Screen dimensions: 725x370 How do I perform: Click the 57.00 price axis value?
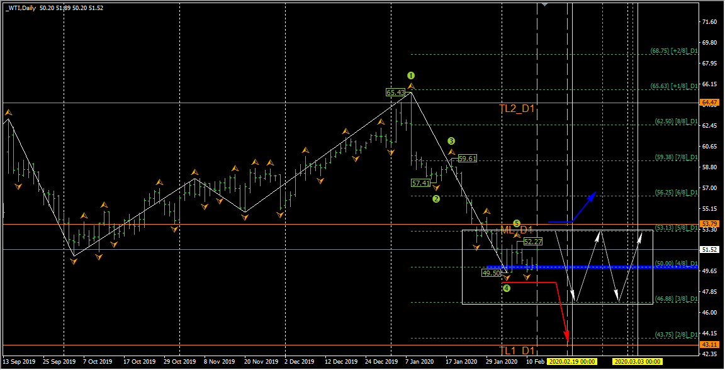(x=709, y=188)
